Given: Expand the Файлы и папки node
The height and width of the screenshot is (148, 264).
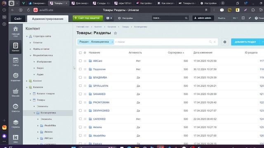Looking at the screenshot, I should [30, 49].
